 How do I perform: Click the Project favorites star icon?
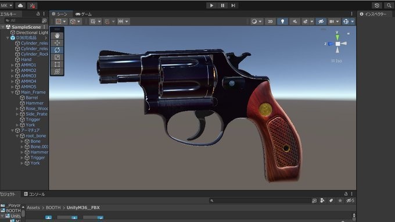(x=340, y=200)
